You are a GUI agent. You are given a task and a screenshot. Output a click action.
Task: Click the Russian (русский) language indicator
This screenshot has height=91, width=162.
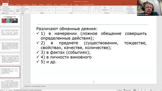10,90
